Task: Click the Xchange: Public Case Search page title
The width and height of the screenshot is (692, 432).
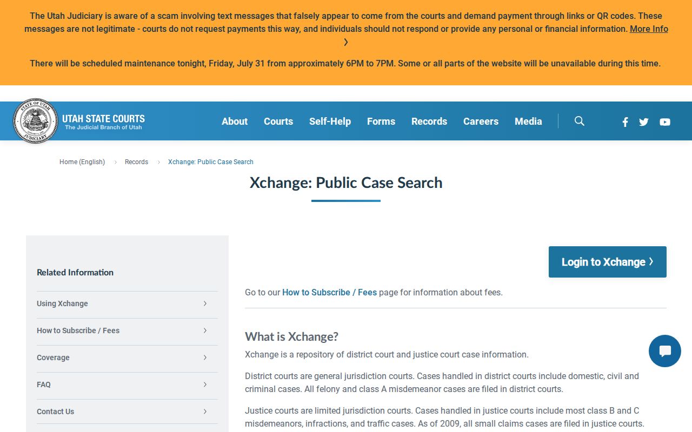Action: coord(346,183)
